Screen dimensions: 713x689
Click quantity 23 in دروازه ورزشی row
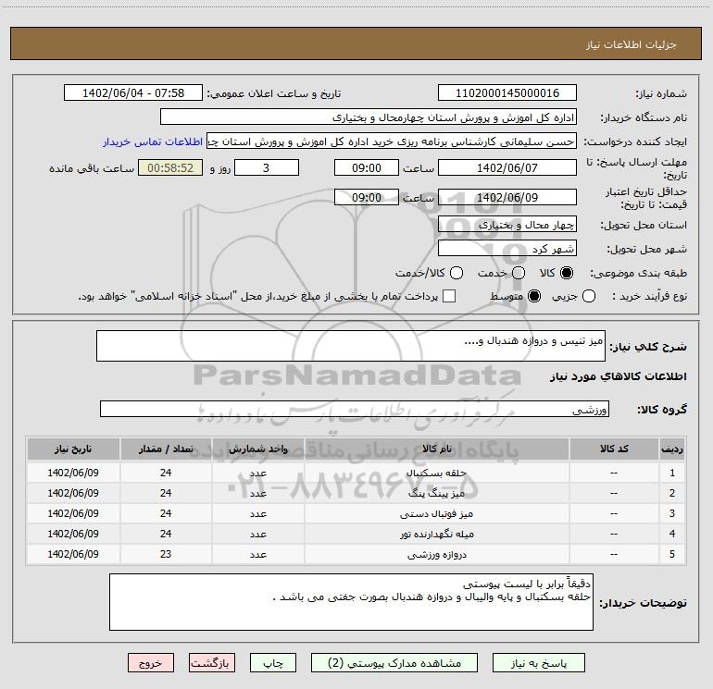coord(166,554)
